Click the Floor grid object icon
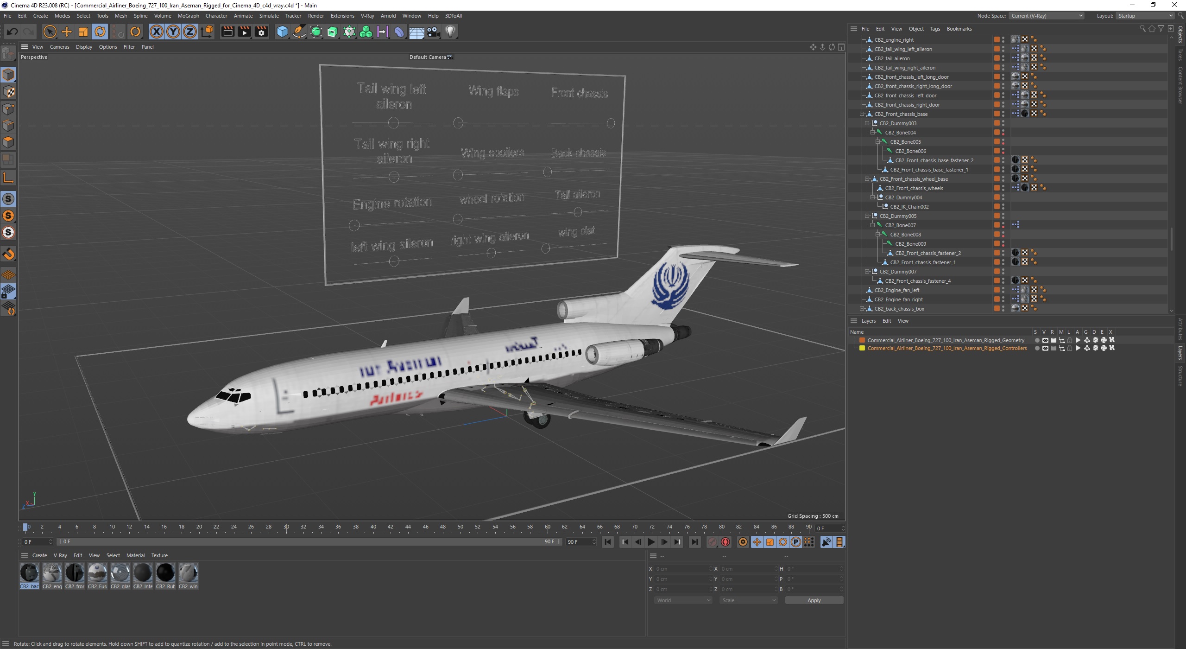 pyautogui.click(x=416, y=32)
